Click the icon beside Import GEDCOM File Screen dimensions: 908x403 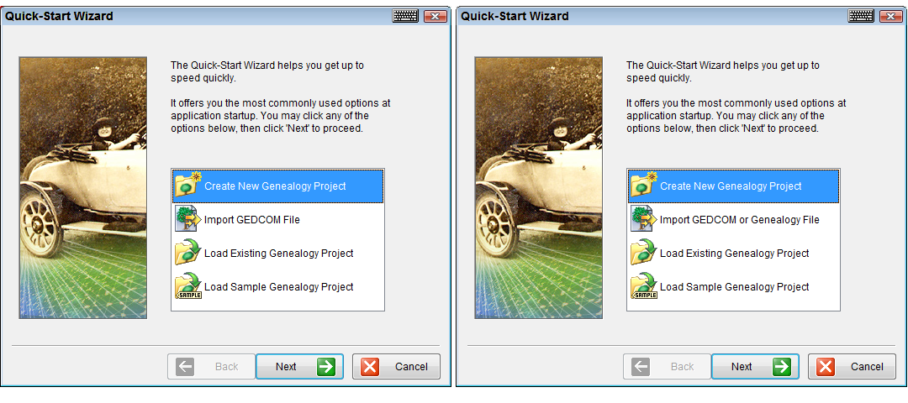click(187, 220)
